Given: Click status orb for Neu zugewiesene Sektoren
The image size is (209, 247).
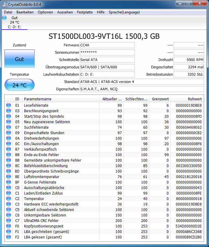Looking at the screenshot, I should coord(9,122).
